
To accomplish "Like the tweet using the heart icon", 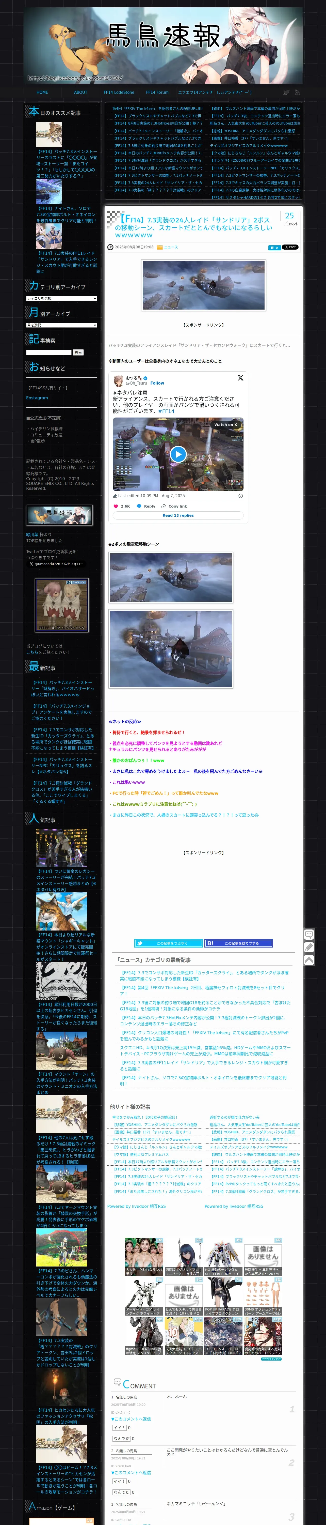I will (116, 506).
